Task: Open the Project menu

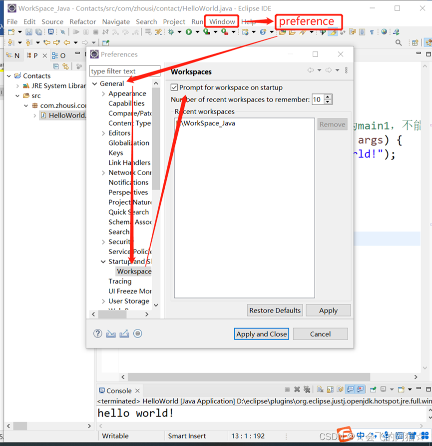Action: click(174, 21)
